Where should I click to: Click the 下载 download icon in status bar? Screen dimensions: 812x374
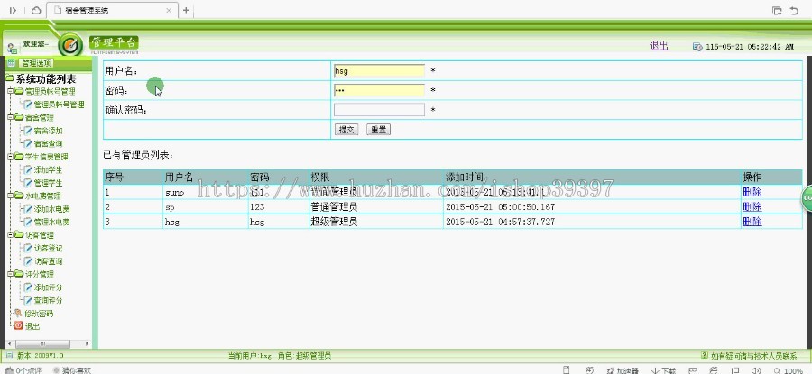655,370
